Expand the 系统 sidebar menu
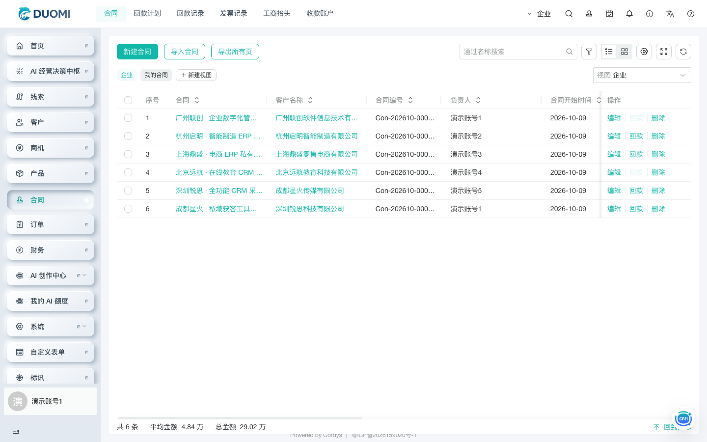This screenshot has width=707, height=442. [x=51, y=327]
